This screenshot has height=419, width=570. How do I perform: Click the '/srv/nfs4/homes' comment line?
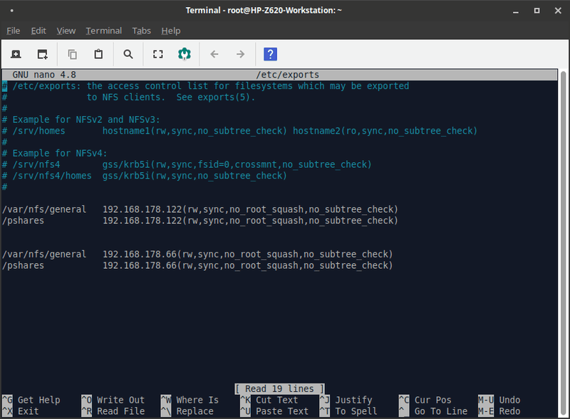(145, 176)
